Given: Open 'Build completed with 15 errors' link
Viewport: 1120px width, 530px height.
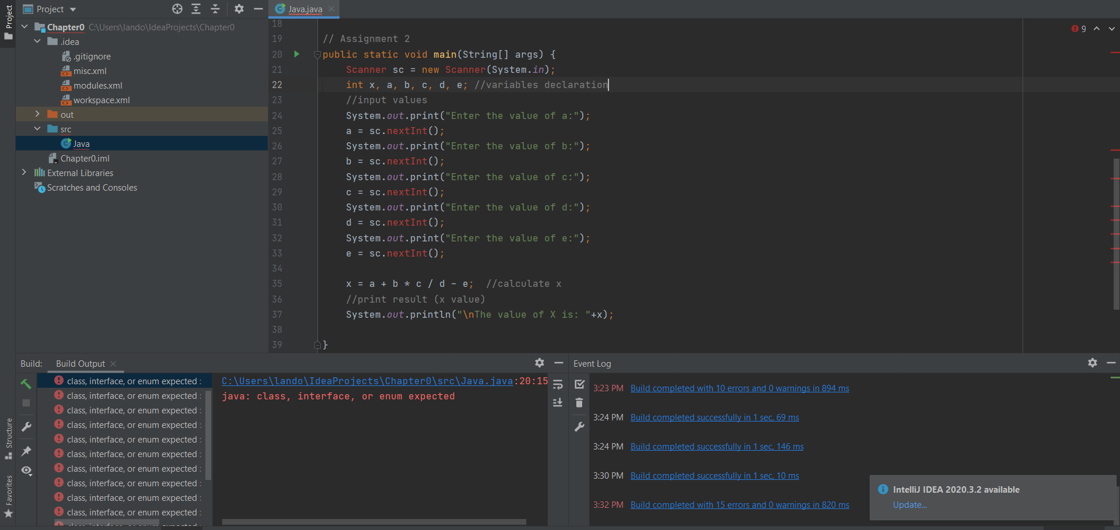Looking at the screenshot, I should [739, 505].
